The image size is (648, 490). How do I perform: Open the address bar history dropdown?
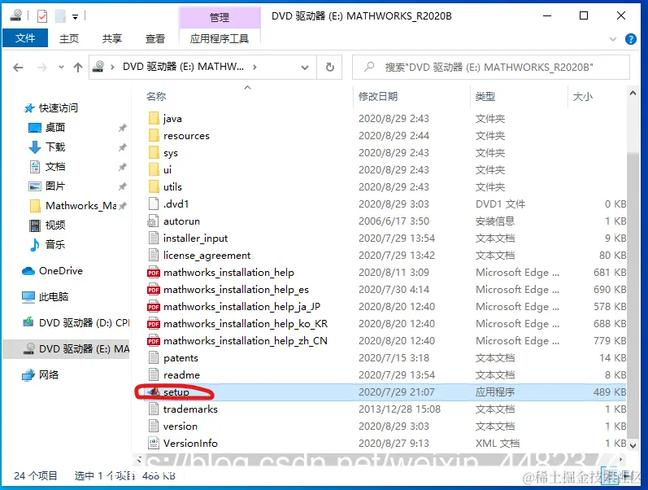click(x=305, y=67)
